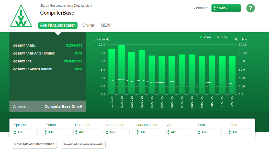This screenshot has width=269, height=152.
Task: Open the Zeitraum 12/2015 dropdown
Action: (226, 8)
